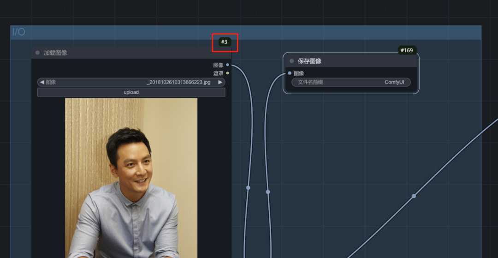
Task: Click the 遮罩 output port of 加载图像
Action: pyautogui.click(x=227, y=73)
